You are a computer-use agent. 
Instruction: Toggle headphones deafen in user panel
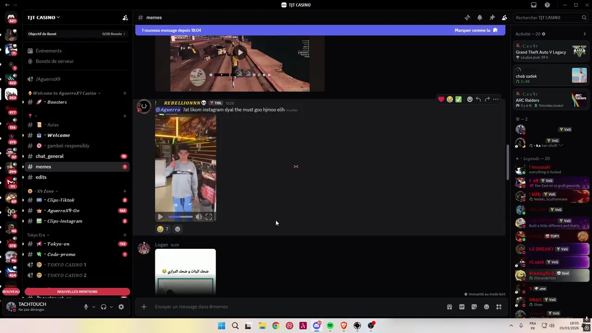pyautogui.click(x=104, y=307)
